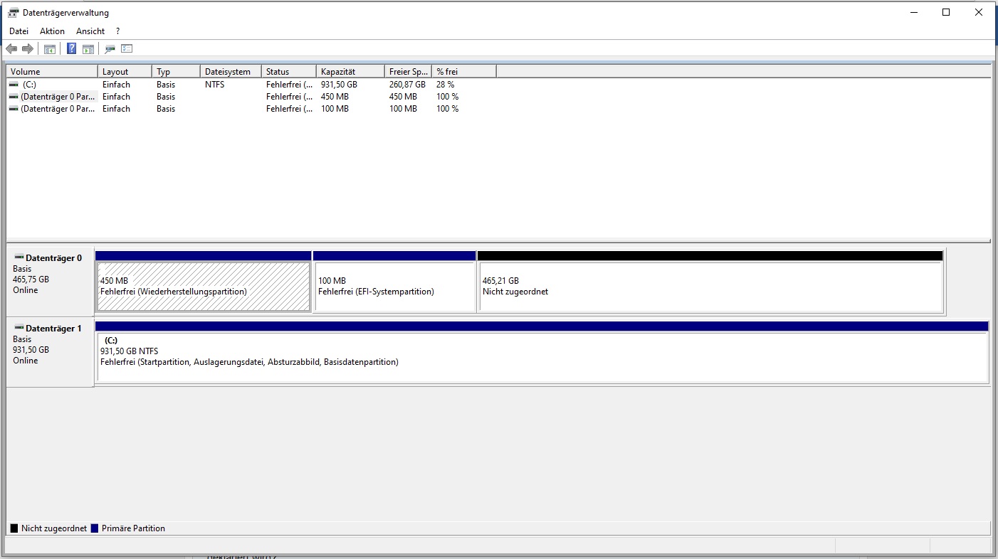Toggle the console tree show/hide toolbar icon

pos(50,49)
